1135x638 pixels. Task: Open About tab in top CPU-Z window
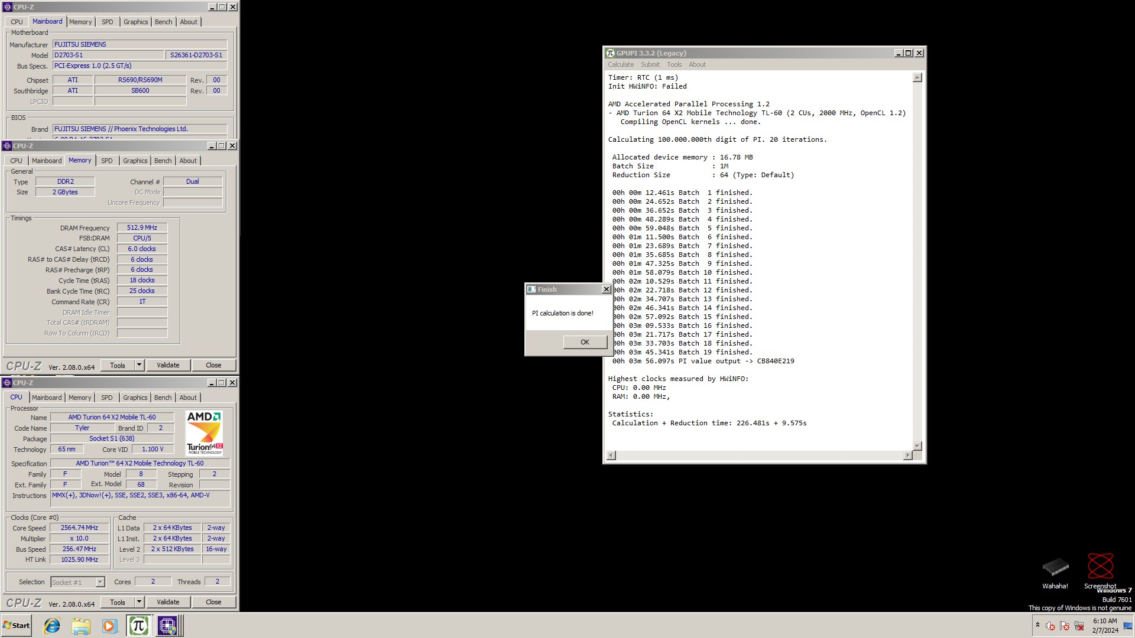[x=189, y=22]
